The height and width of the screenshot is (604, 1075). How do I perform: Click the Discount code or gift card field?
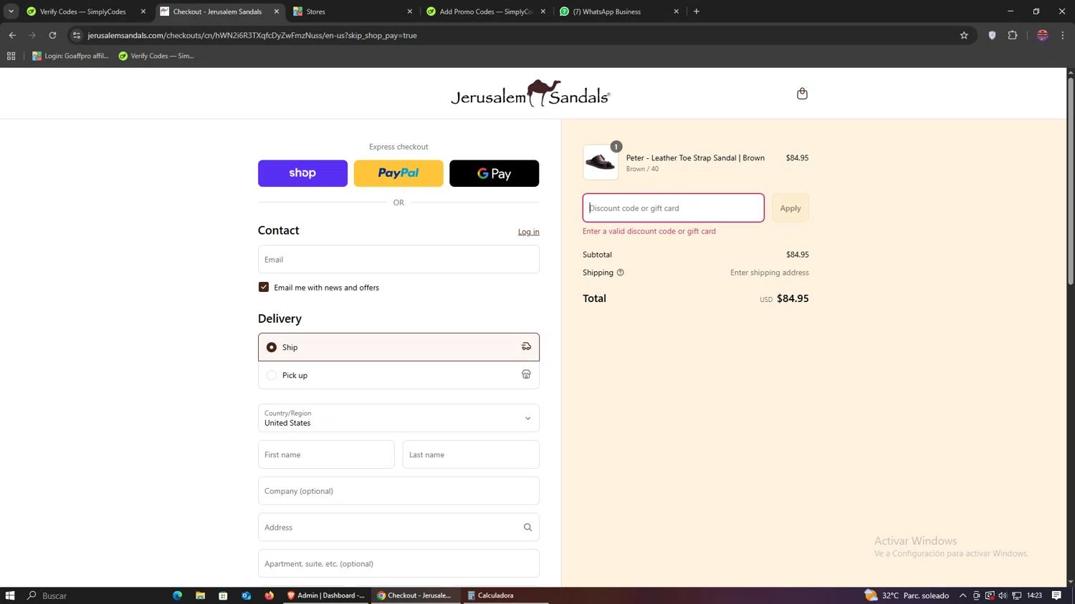[x=674, y=208]
